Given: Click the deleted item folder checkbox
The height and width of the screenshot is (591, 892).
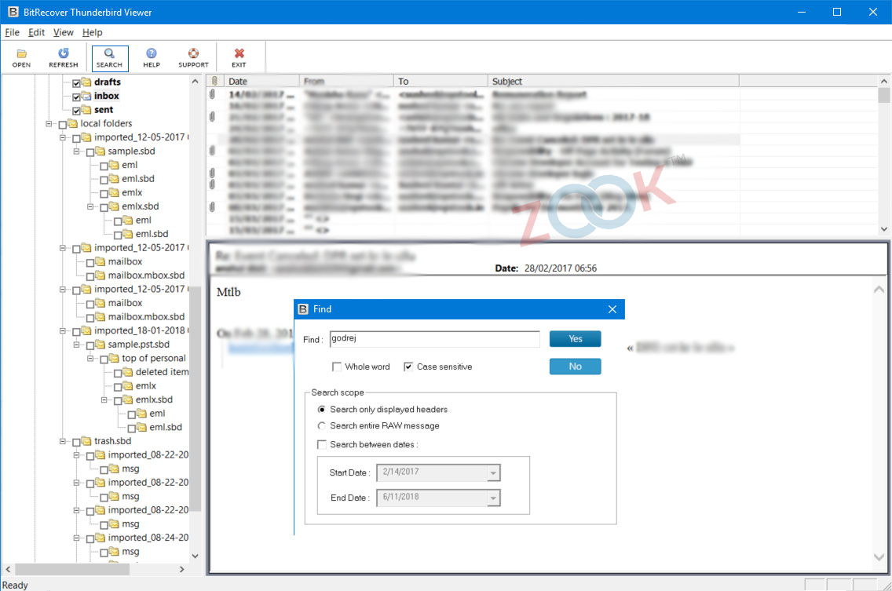Looking at the screenshot, I should point(118,373).
